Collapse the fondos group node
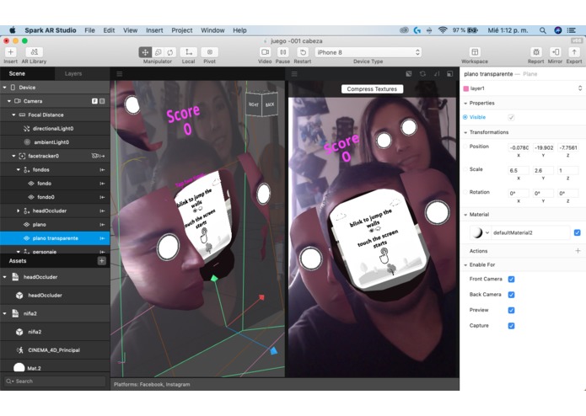This screenshot has width=586, height=416. (18, 170)
